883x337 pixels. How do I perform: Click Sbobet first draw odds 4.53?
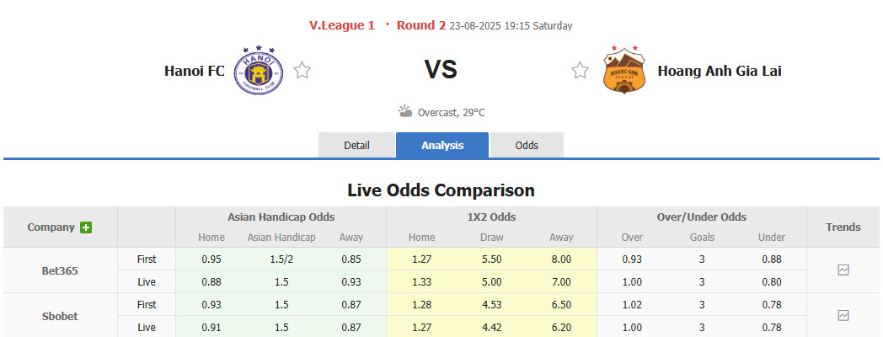(491, 304)
